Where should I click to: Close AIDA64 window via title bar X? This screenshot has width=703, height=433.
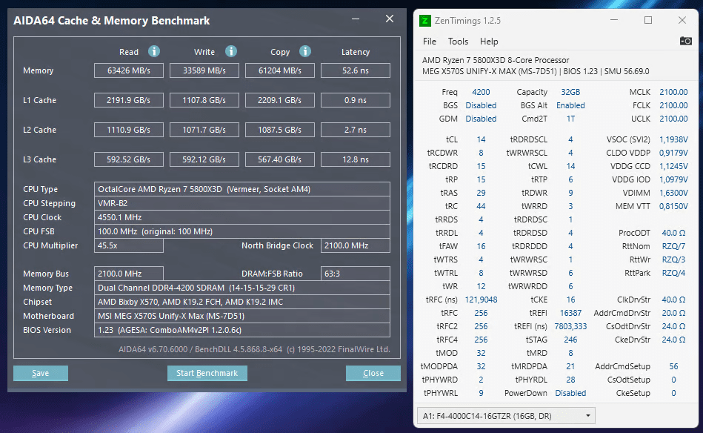pos(390,19)
